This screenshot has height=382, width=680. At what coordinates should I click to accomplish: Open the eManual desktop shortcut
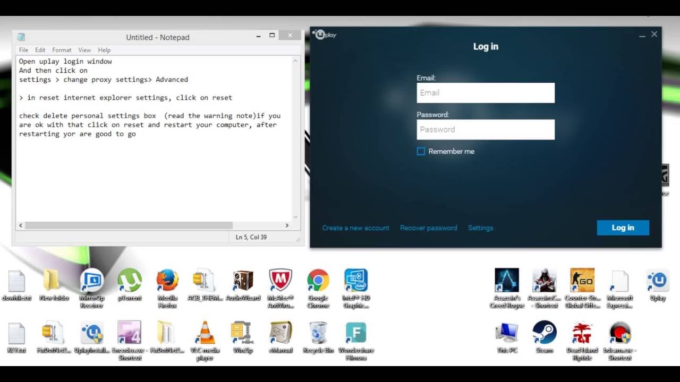280,337
